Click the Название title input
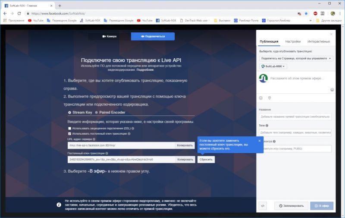The width and height of the screenshot is (345, 218). [295, 117]
